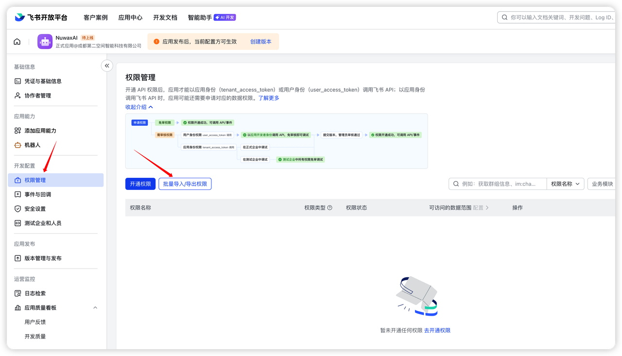Select 添加应用能力 in sidebar
Screen dimensions: 622x356
56,131
